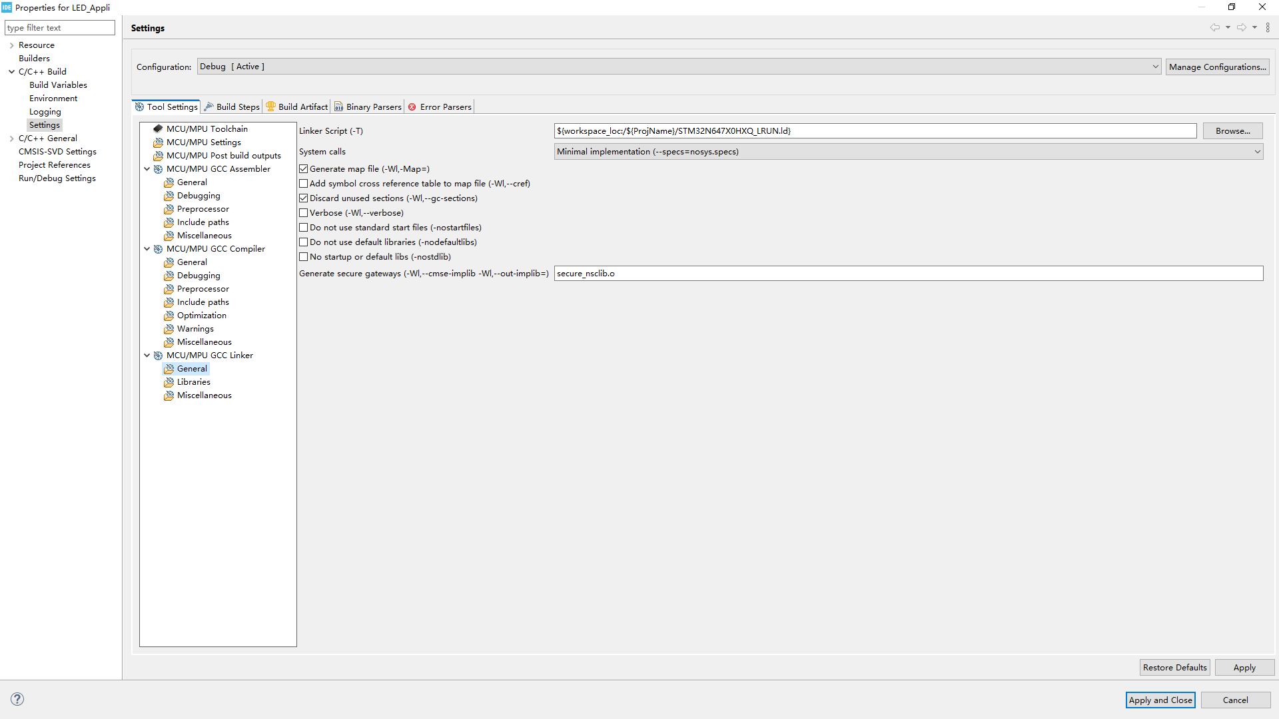Click the Binary Parsers tab icon

(x=339, y=107)
